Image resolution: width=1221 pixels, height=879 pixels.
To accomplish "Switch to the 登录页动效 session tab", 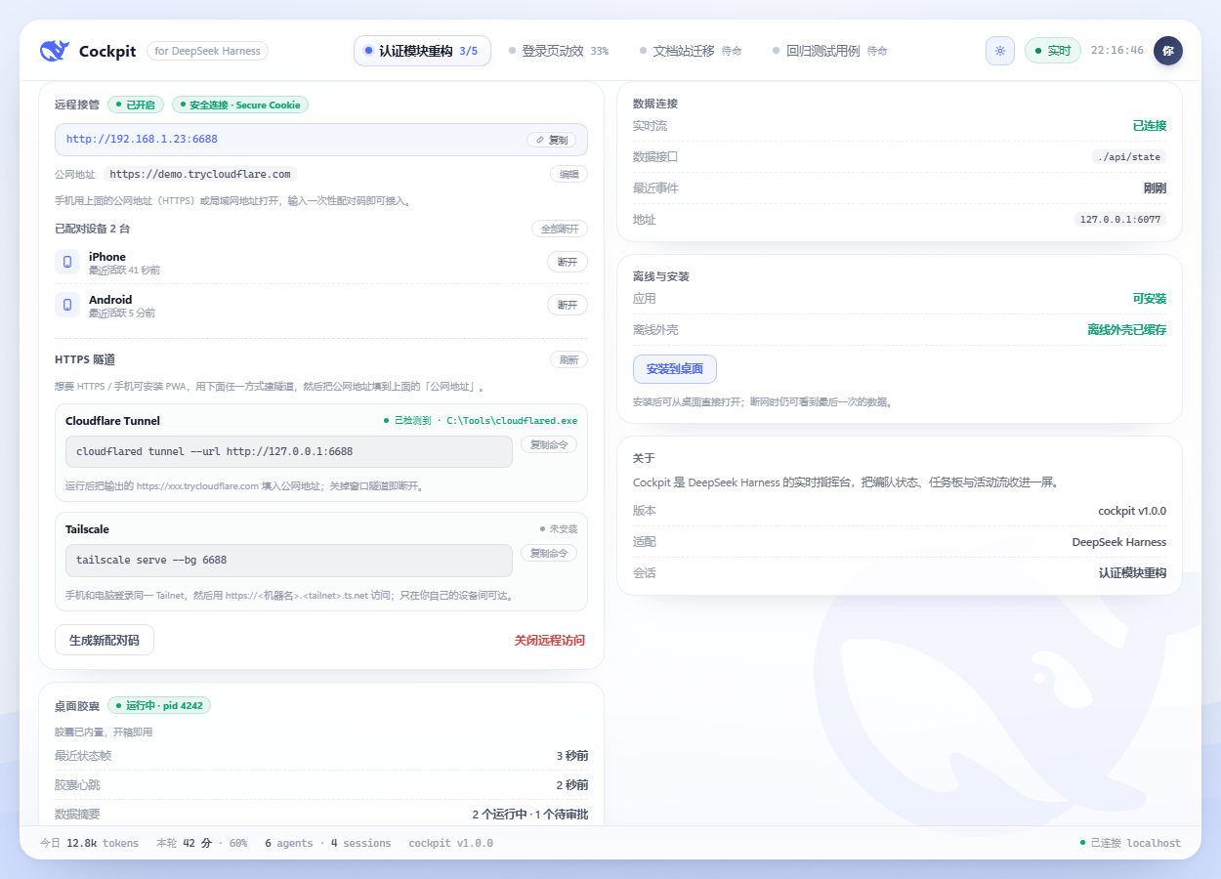I will [559, 51].
